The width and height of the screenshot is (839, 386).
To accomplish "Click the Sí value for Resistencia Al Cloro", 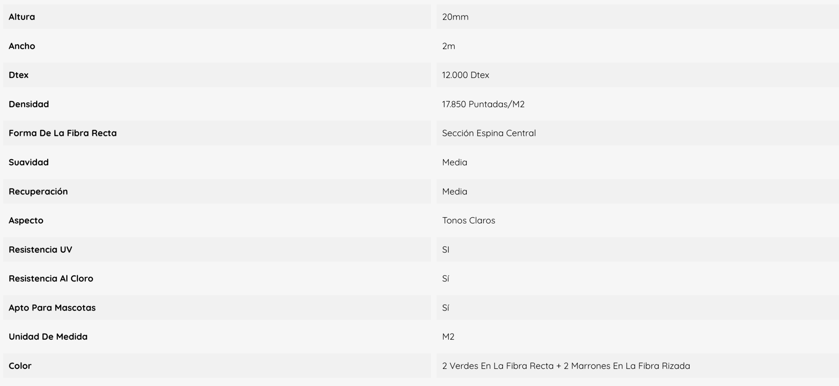I will tap(446, 279).
